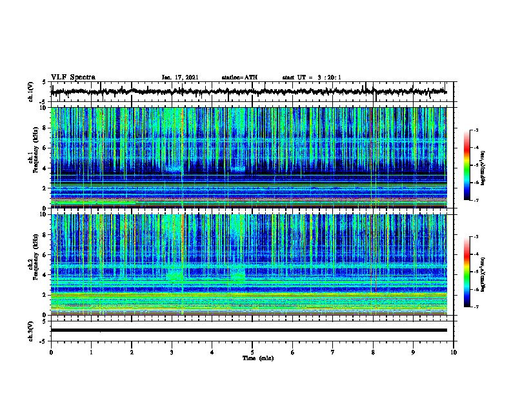This screenshot has height=395, width=511.
Task: Click the ch.2 'Frequency (kHz)' axis label
Action: pos(35,257)
